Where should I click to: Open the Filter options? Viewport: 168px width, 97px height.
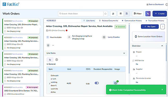point(138,14)
